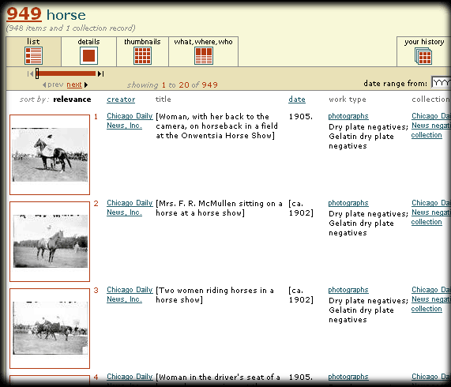This screenshot has width=451, height=387.
Task: Select the what, where, who tab label
Action: (x=203, y=42)
